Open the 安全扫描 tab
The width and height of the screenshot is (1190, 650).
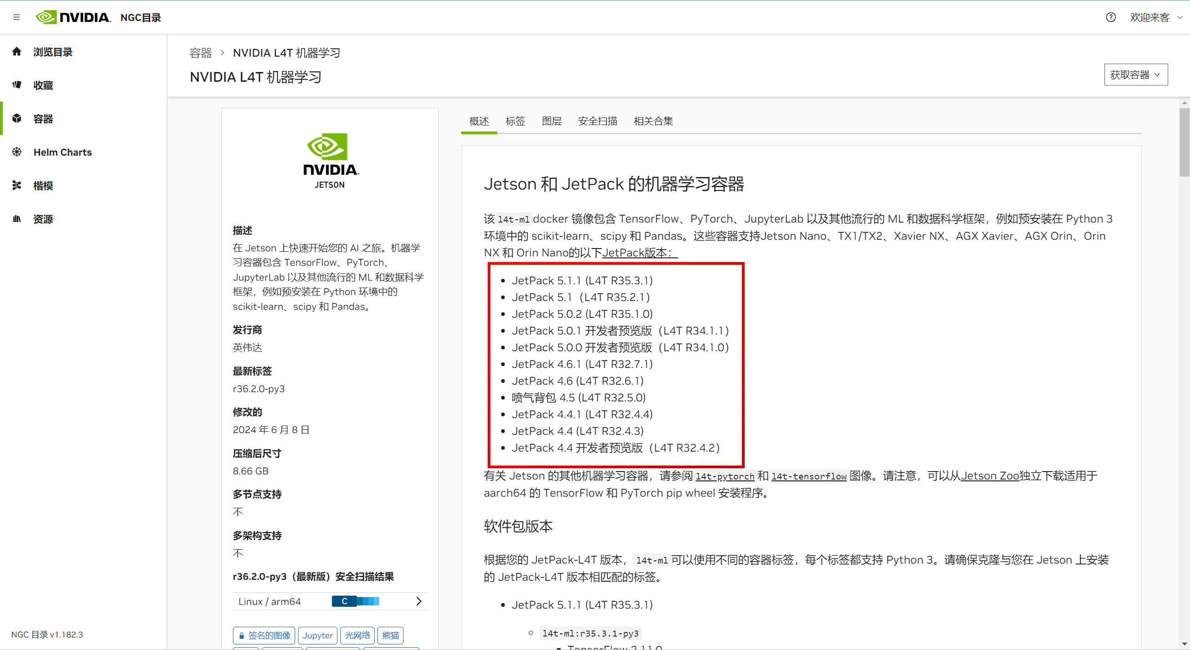[597, 121]
